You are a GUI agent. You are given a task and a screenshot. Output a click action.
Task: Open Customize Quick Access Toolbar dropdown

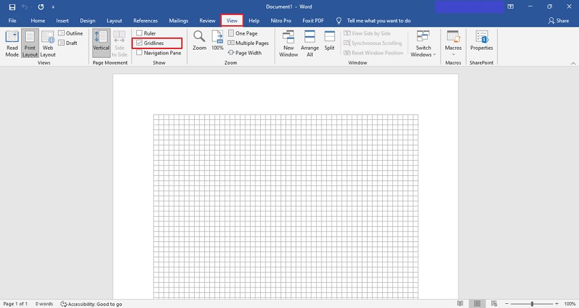pyautogui.click(x=53, y=7)
